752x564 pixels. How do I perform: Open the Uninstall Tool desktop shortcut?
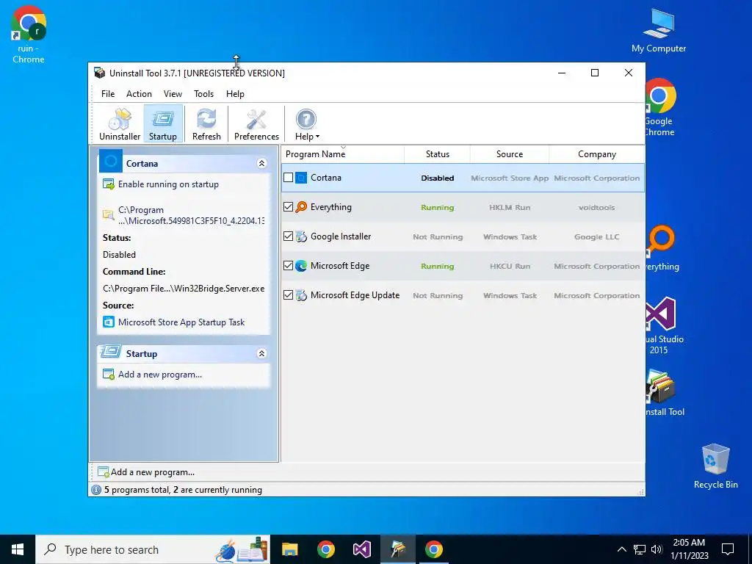pyautogui.click(x=664, y=392)
